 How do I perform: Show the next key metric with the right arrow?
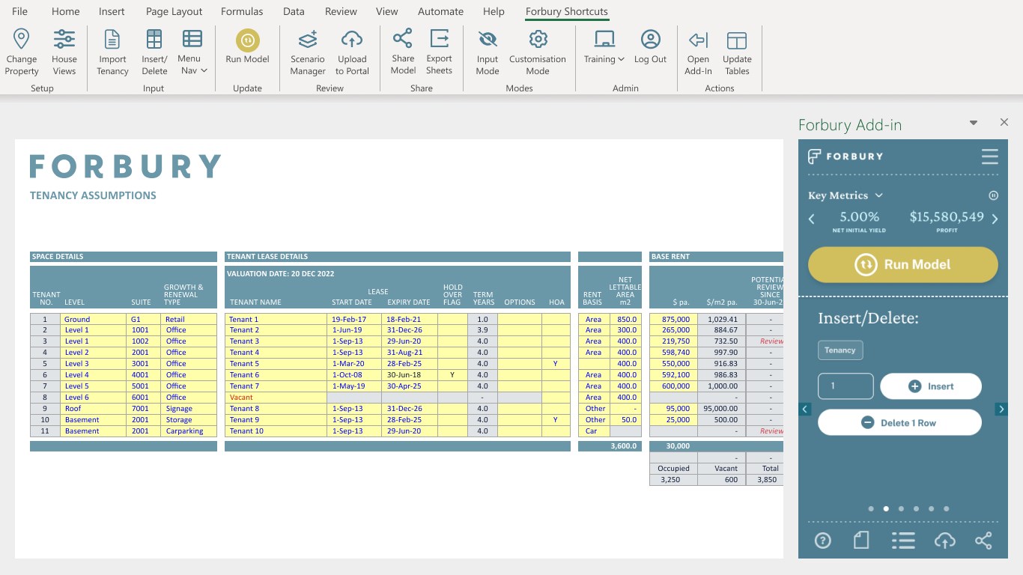995,219
